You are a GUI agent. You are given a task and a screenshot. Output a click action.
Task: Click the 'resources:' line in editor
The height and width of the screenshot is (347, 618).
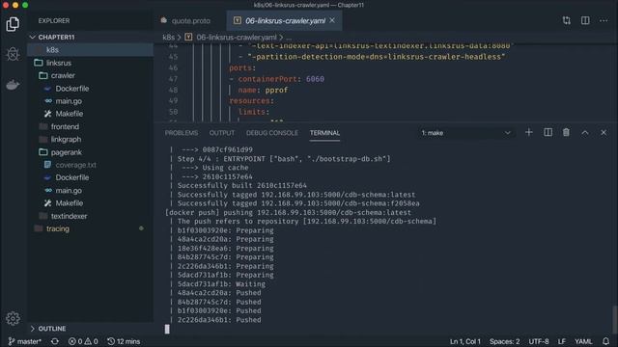click(251, 101)
